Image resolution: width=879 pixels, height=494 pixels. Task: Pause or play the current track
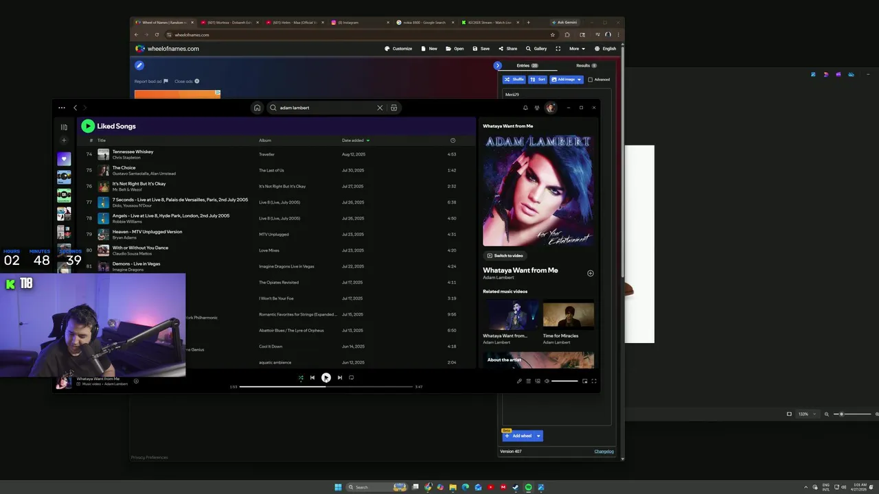click(326, 377)
